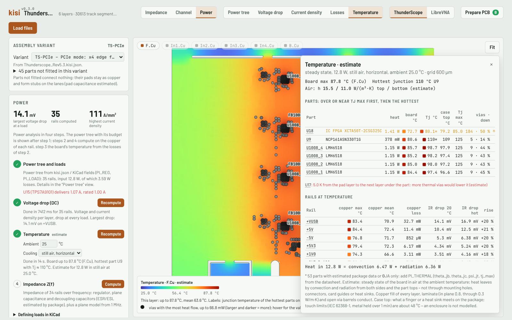
Task: Click the U17 thermal vias warning link
Action: point(308,185)
